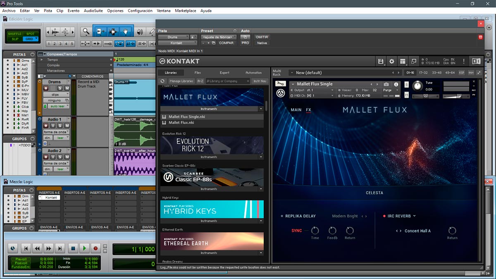This screenshot has height=279, width=496.
Task: Open the AudioSuite menu
Action: tap(93, 11)
